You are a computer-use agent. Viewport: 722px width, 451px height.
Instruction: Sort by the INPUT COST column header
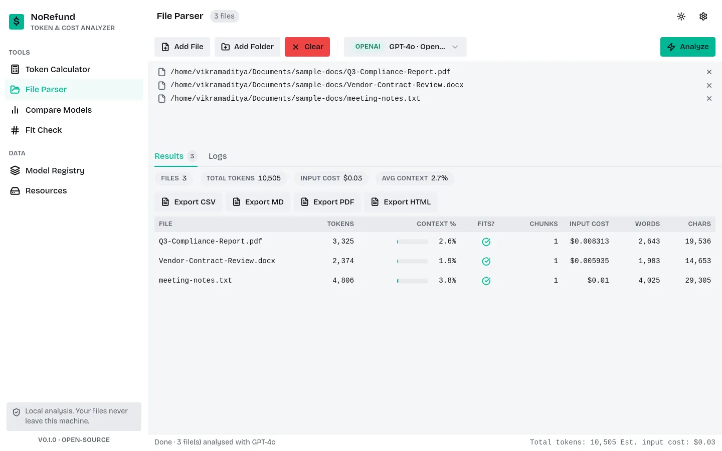pyautogui.click(x=589, y=224)
